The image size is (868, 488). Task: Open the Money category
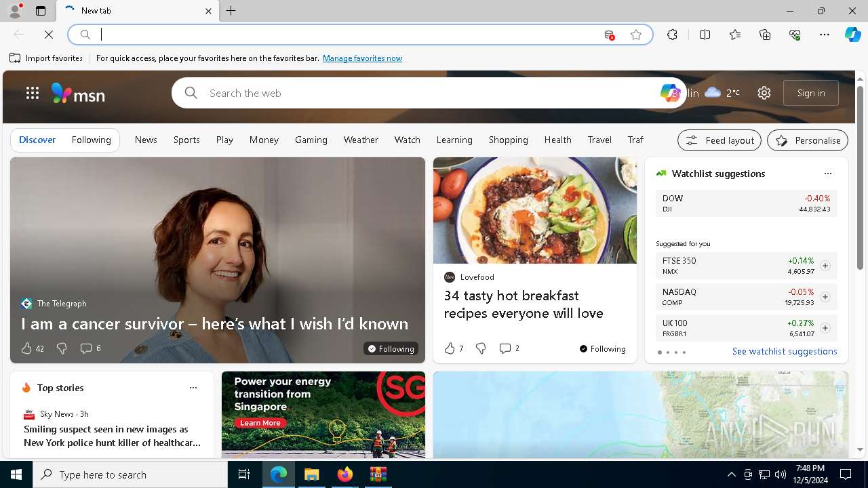point(264,140)
